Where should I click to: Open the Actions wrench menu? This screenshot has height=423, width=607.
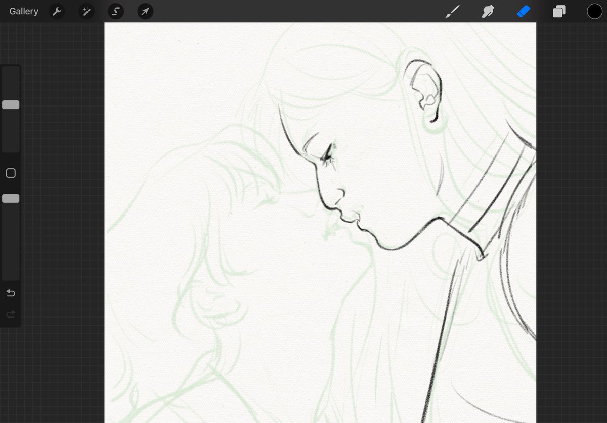pyautogui.click(x=57, y=11)
